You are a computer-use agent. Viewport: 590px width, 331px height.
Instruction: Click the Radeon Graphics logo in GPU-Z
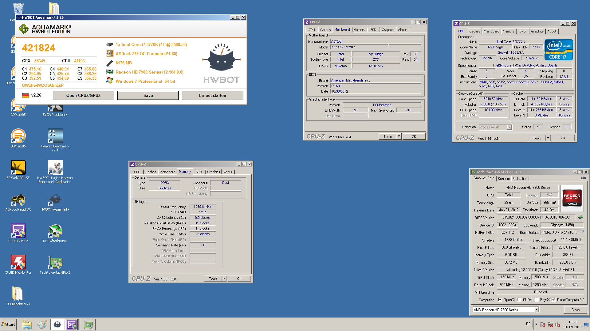pyautogui.click(x=572, y=199)
